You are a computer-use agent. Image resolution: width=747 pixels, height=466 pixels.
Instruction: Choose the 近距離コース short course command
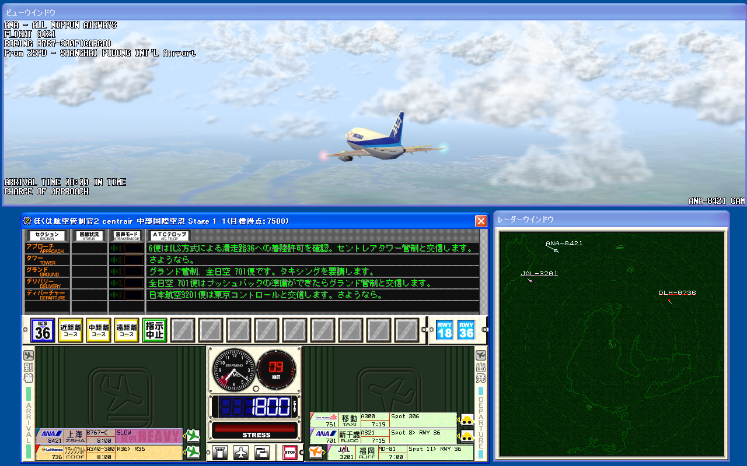coord(71,330)
